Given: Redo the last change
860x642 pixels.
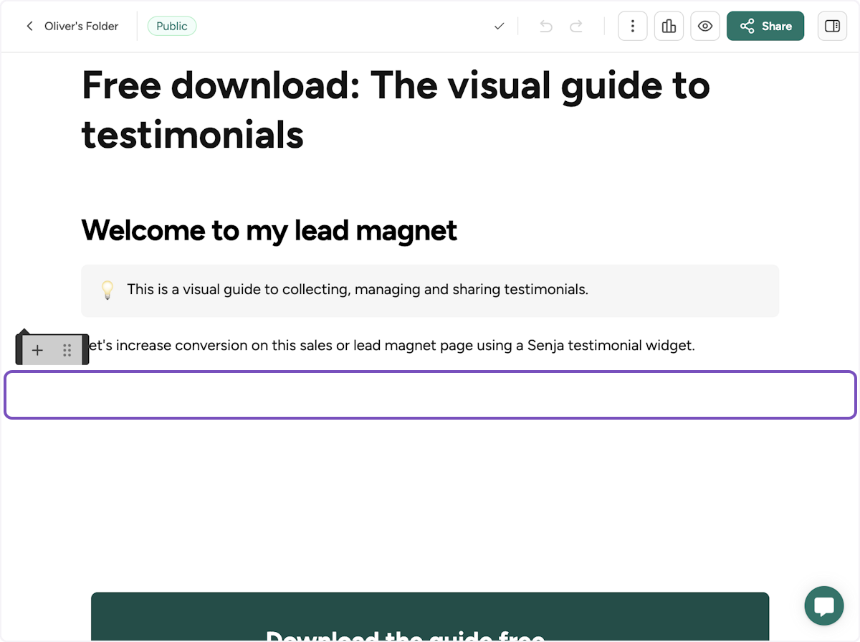Looking at the screenshot, I should click(575, 26).
